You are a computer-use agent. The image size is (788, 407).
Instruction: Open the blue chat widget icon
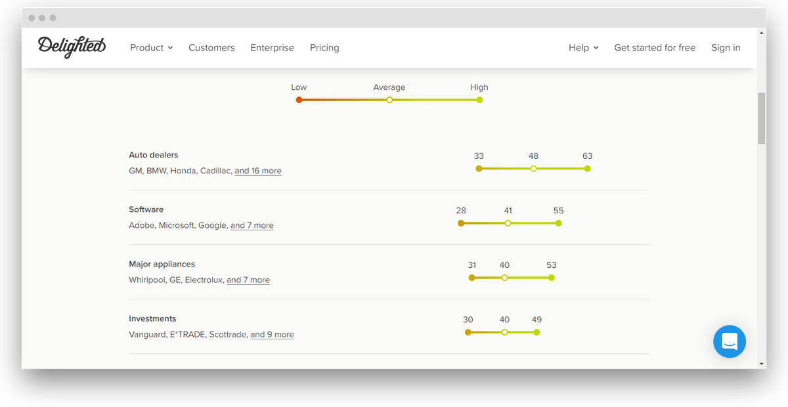click(730, 341)
